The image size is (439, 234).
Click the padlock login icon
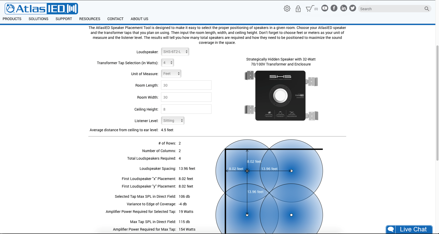click(x=298, y=9)
